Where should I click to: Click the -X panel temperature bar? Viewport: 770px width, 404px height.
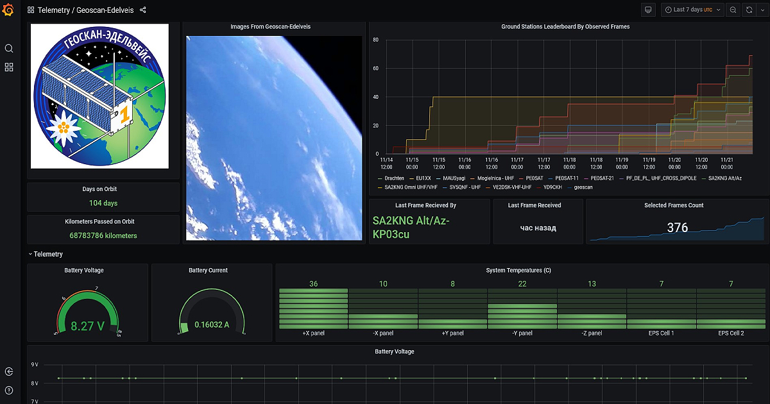click(x=383, y=308)
